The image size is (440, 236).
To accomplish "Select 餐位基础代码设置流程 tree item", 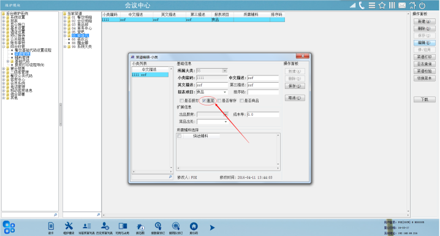I will 33,50.
